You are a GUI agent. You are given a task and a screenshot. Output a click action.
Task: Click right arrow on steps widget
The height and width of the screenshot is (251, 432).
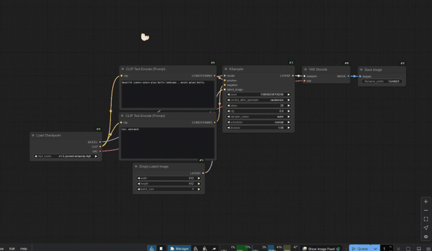289,106
